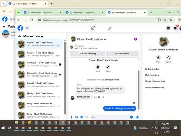Open the tab search dropdown in back window

coord(4,4)
